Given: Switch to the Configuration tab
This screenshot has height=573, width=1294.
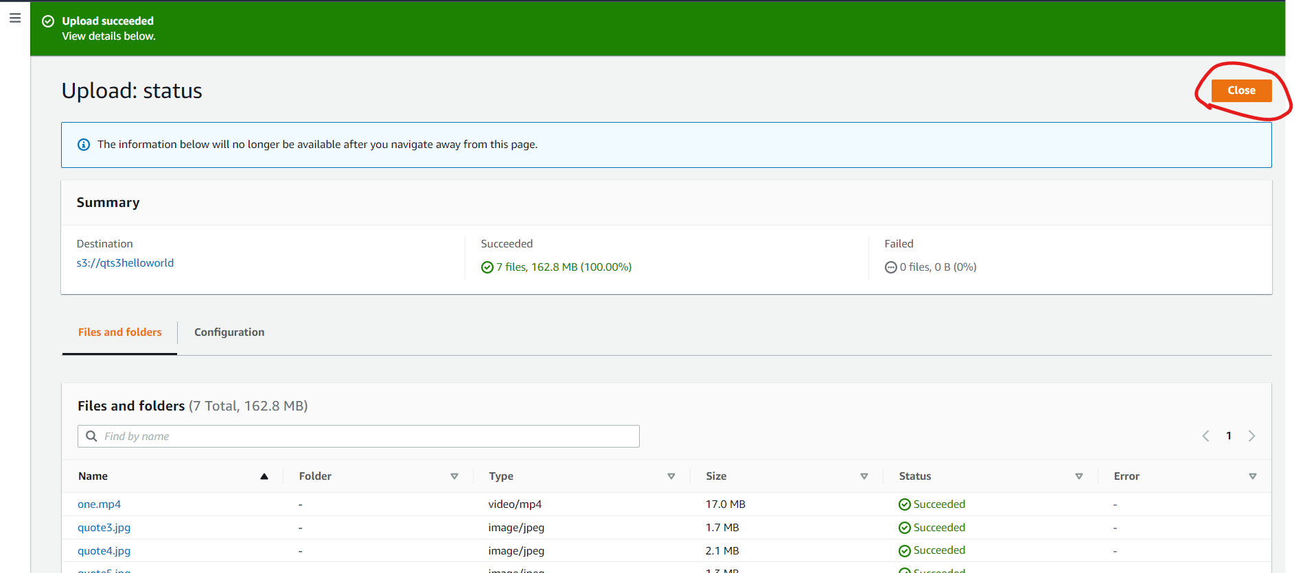Looking at the screenshot, I should click(x=229, y=332).
